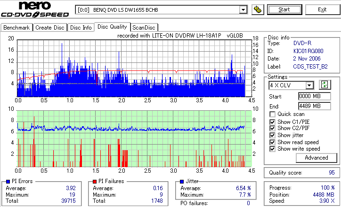Viewport: 341px width, 207px height.
Task: Click the Jitter average 6.54 %
Action: (x=244, y=188)
